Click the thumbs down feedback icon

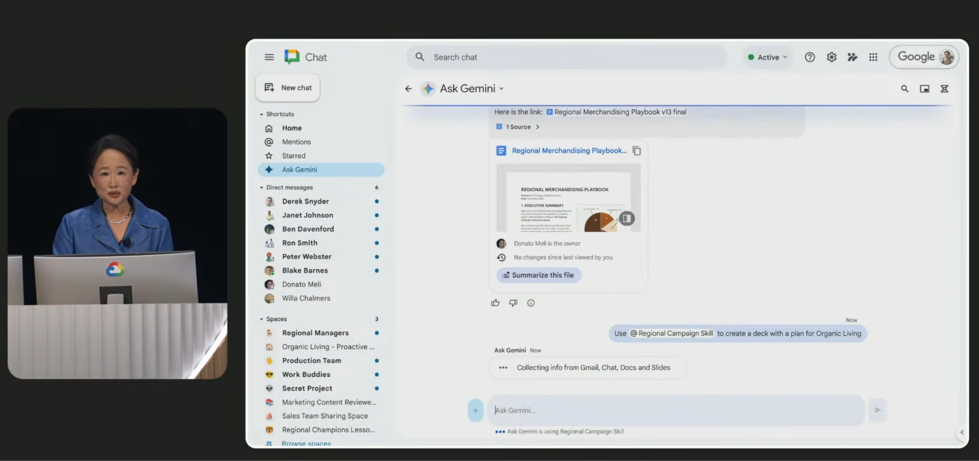pyautogui.click(x=513, y=303)
